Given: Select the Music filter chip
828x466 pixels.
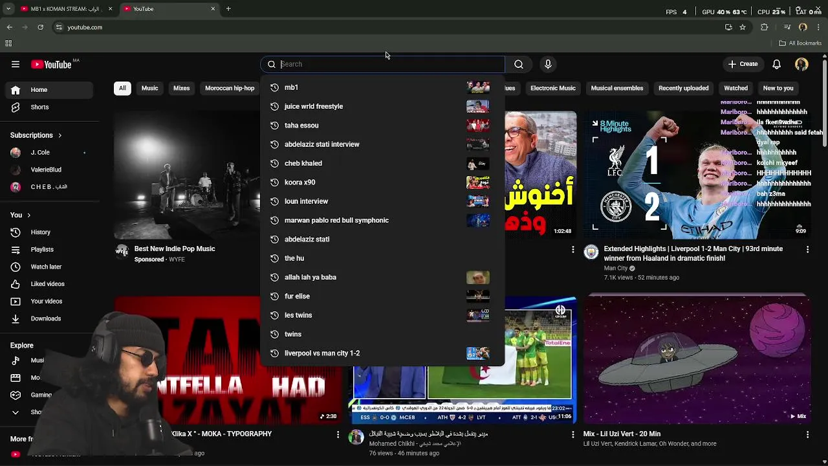Looking at the screenshot, I should click(149, 88).
